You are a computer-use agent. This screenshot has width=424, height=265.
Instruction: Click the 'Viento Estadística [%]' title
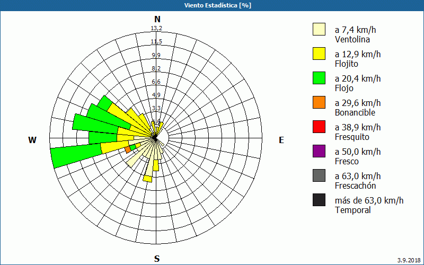point(218,5)
